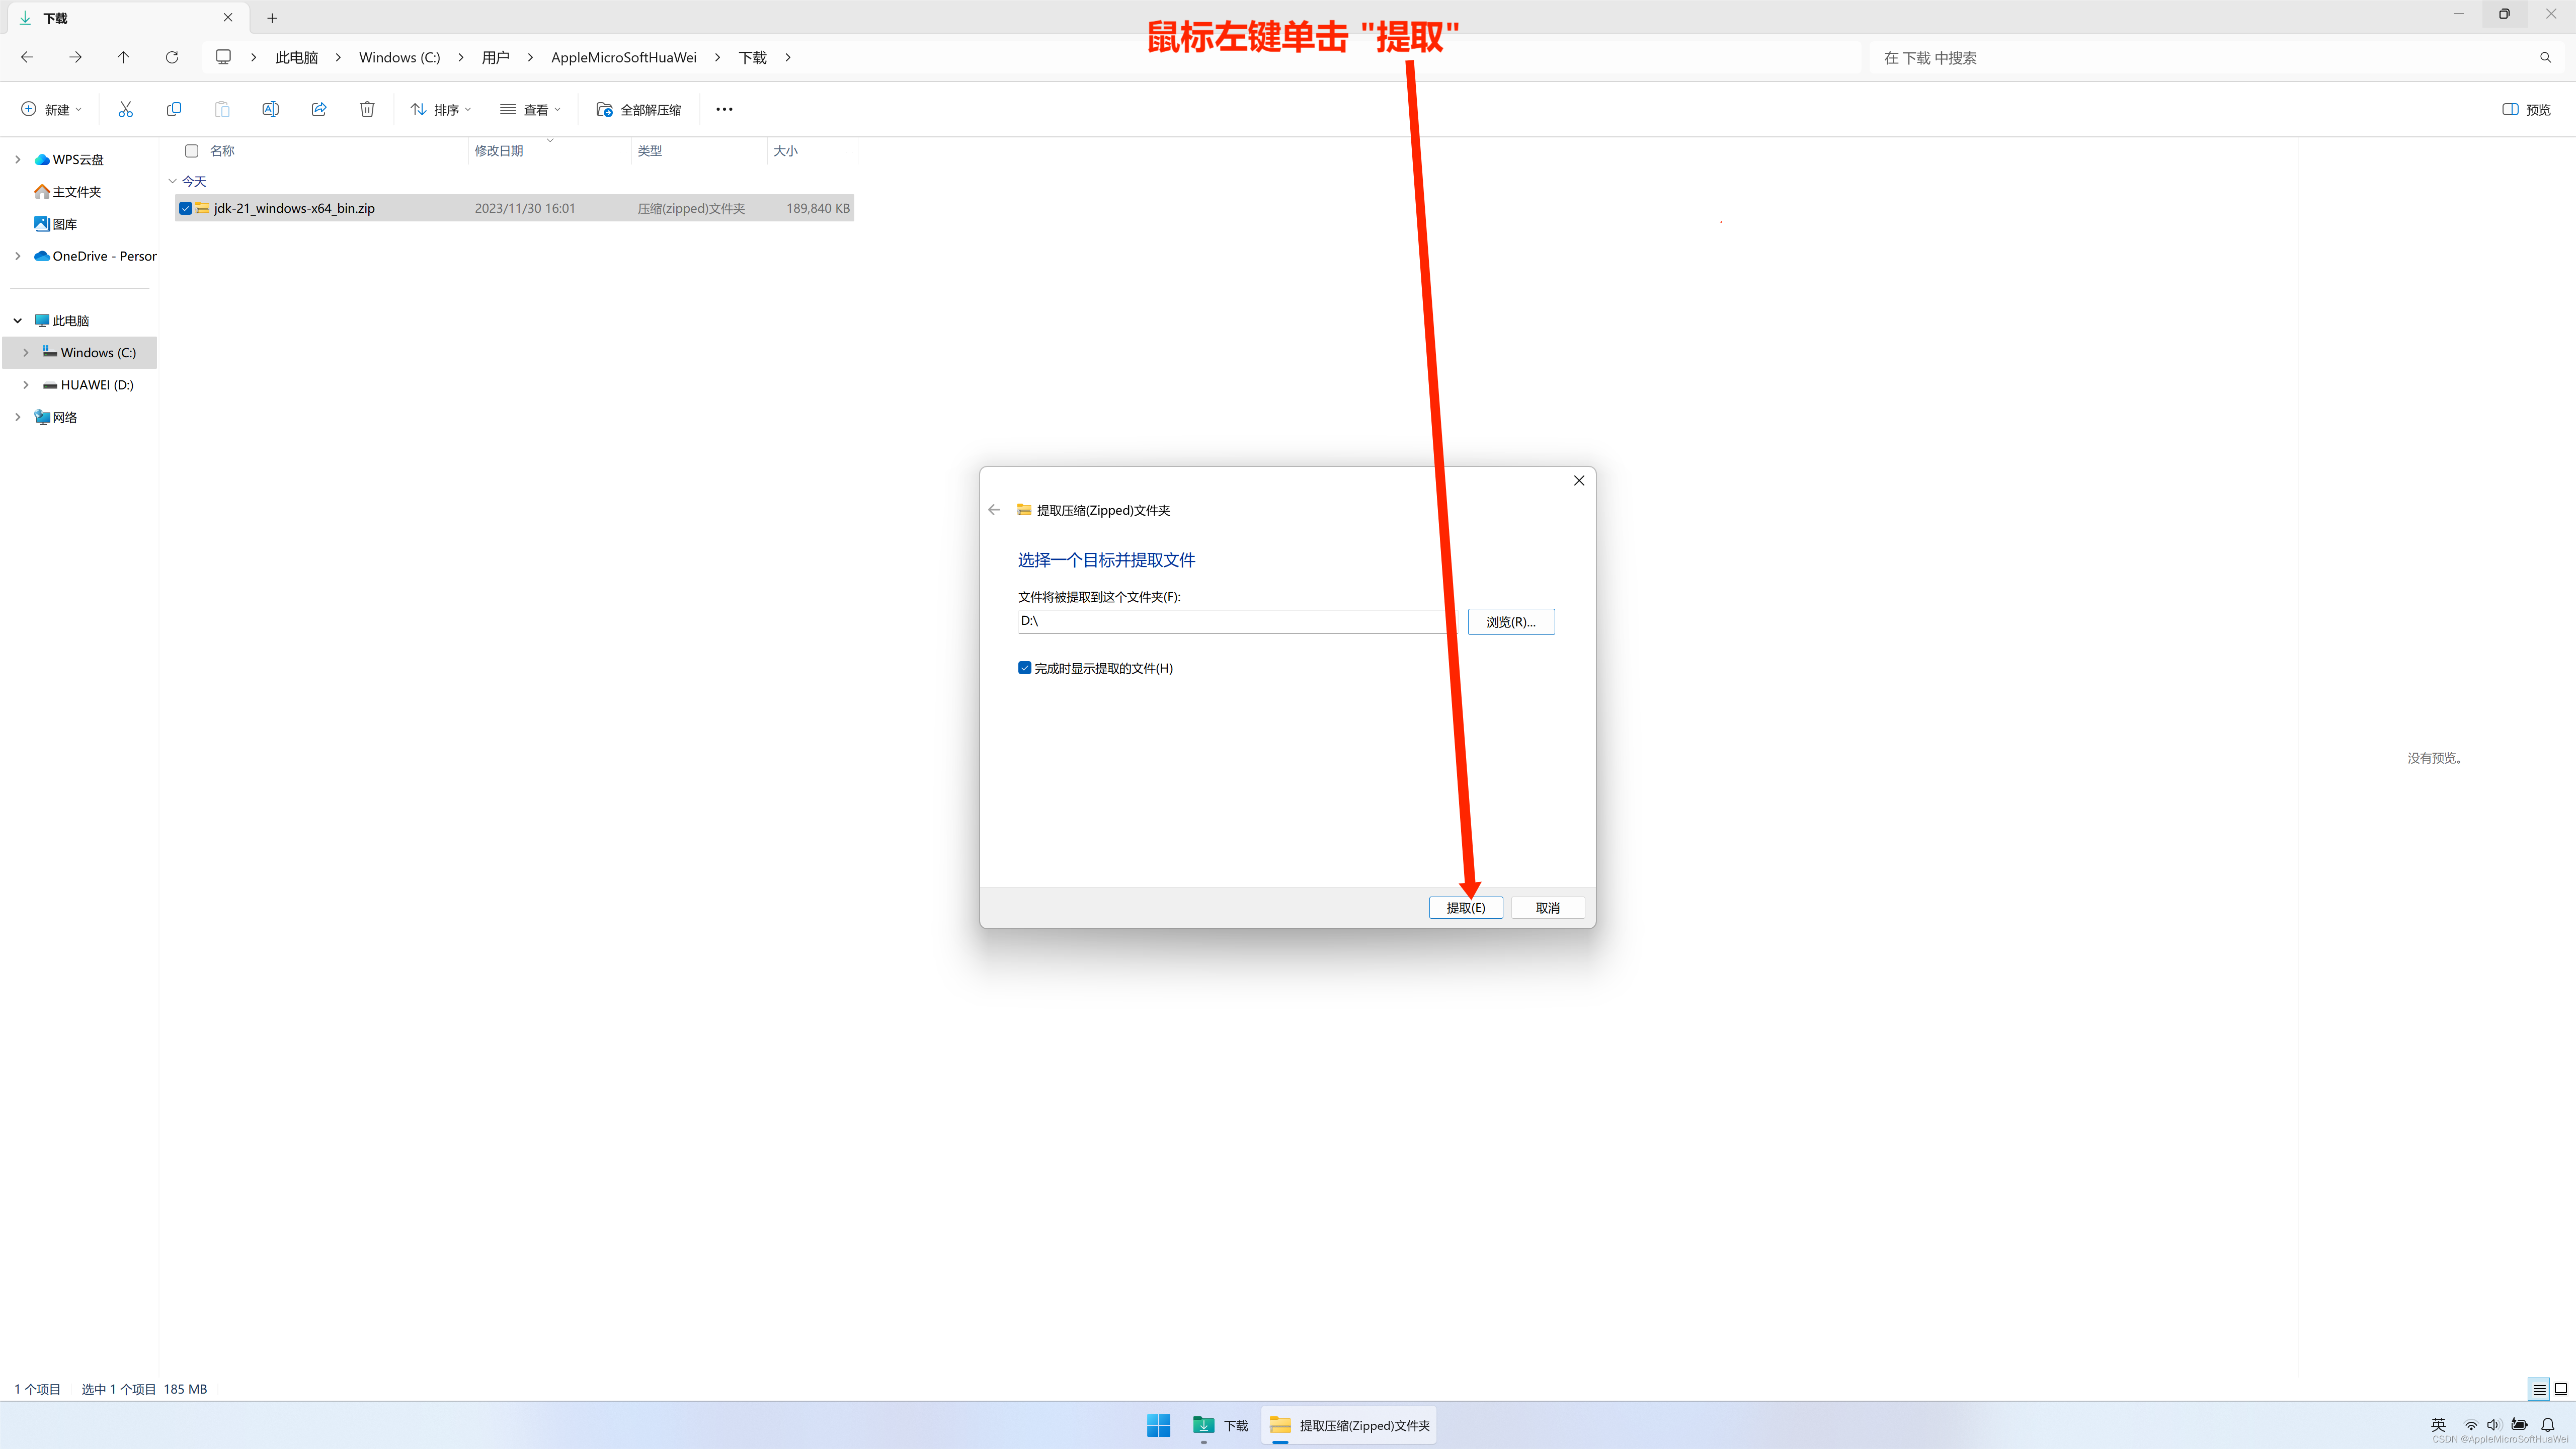Expand HUAWEI (D:) in navigation tree
Screen dimensions: 2576x1449
pyautogui.click(x=26, y=385)
